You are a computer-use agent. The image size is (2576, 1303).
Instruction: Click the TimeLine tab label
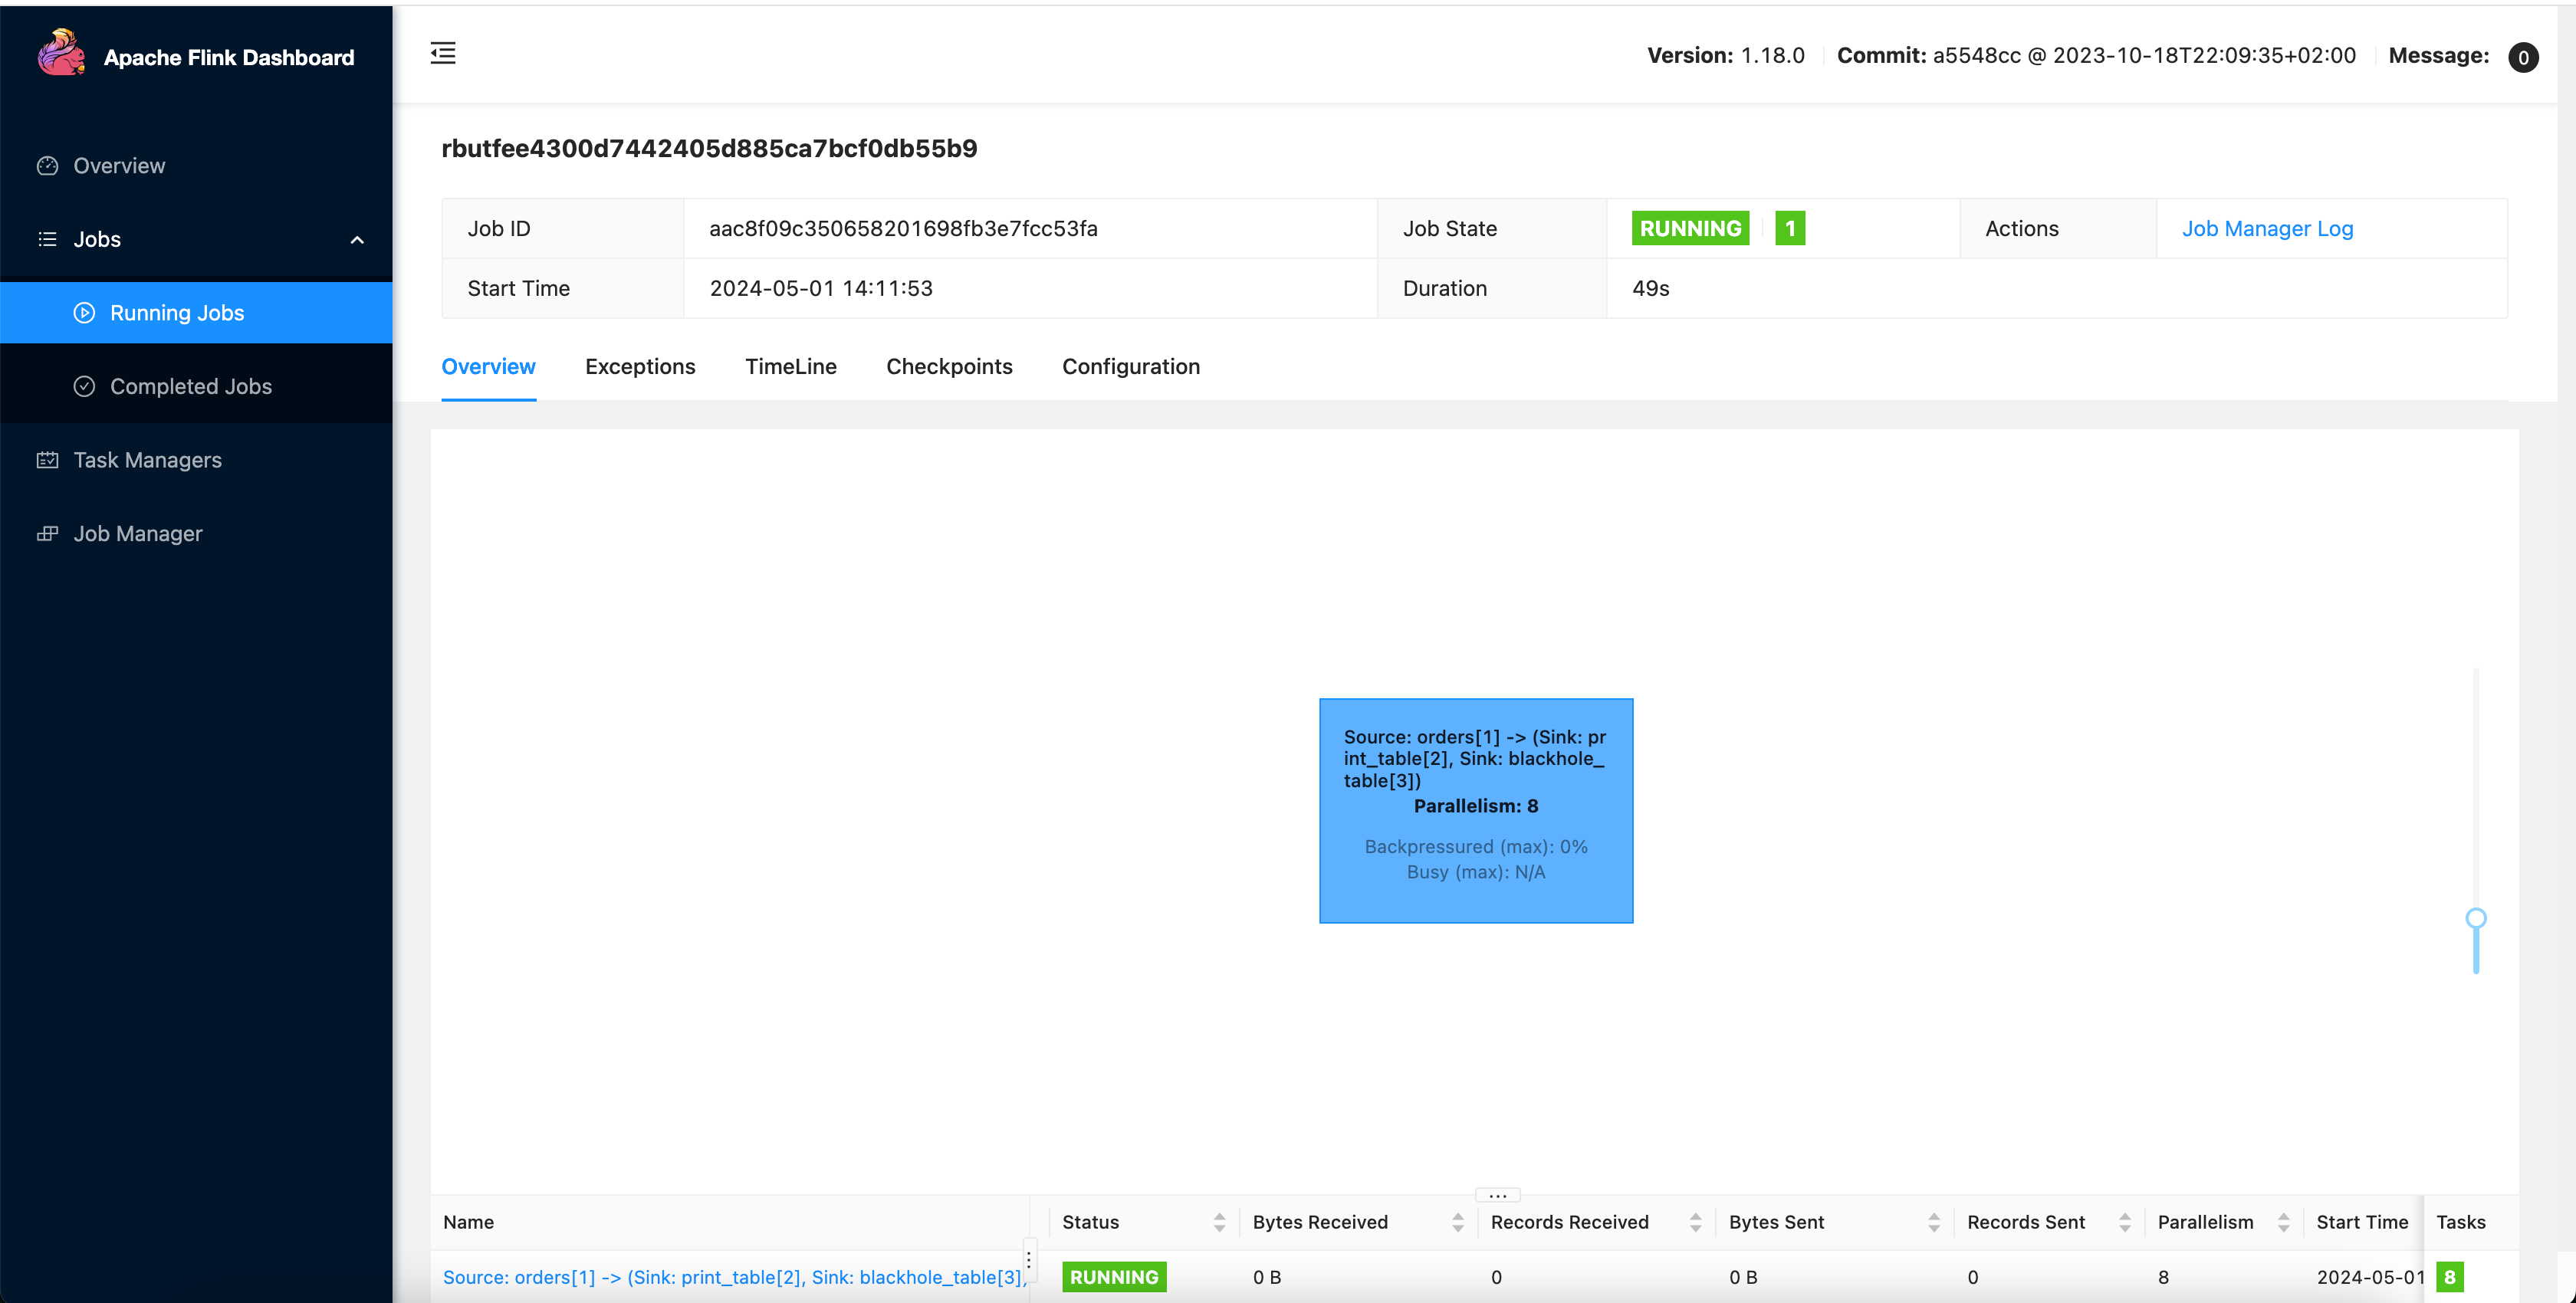pyautogui.click(x=791, y=366)
